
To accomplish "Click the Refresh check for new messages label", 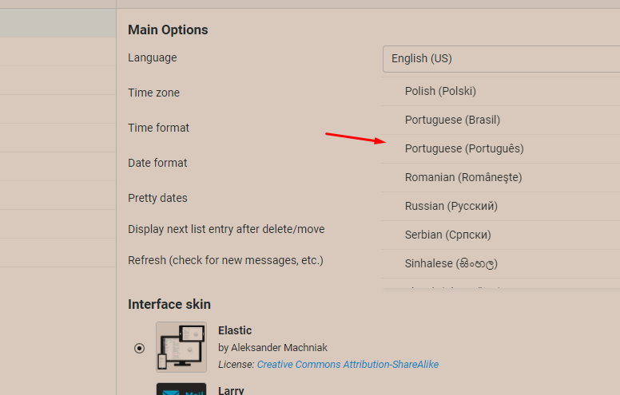I will (225, 260).
